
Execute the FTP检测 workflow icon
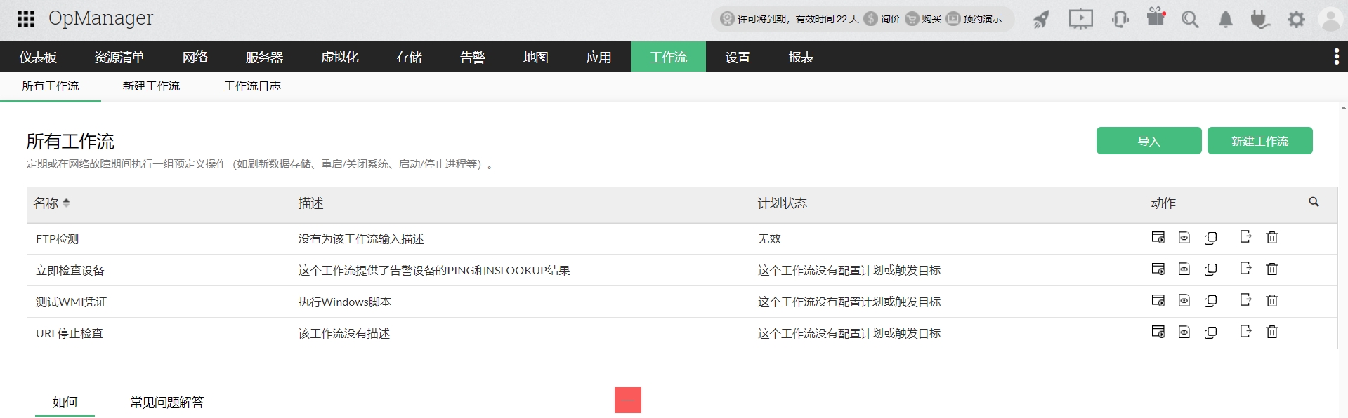(x=1158, y=238)
